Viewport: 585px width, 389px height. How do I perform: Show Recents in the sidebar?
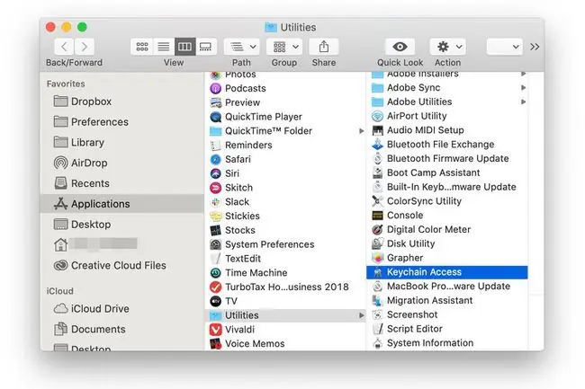point(121,183)
